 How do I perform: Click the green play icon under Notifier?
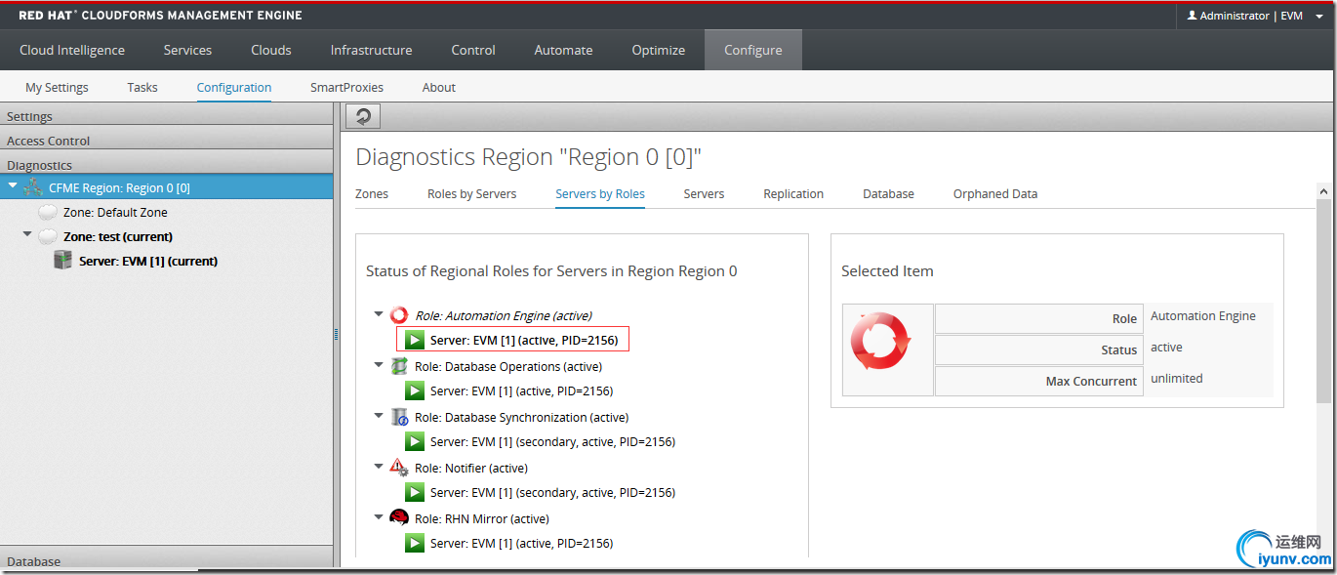[x=415, y=492]
